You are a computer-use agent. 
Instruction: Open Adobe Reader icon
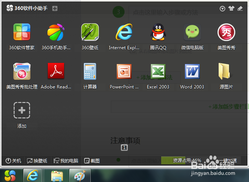(56, 71)
